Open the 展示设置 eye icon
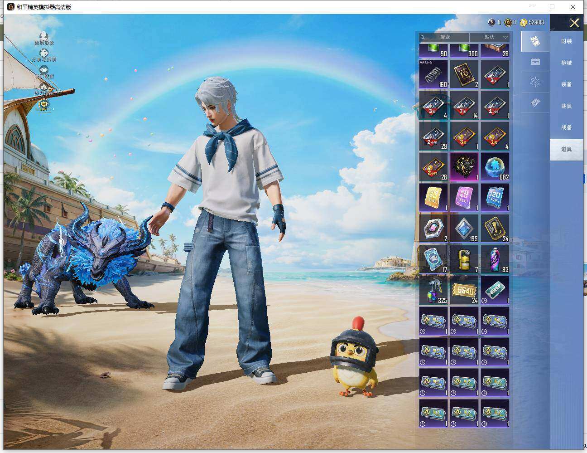587x453 pixels. point(43,70)
